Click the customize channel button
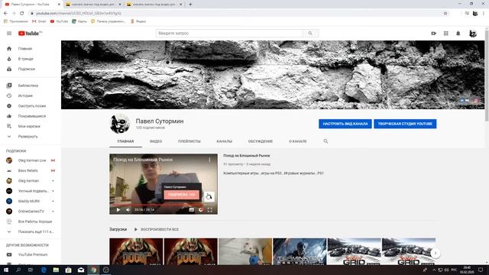Image resolution: width=489 pixels, height=275 pixels. tap(345, 124)
